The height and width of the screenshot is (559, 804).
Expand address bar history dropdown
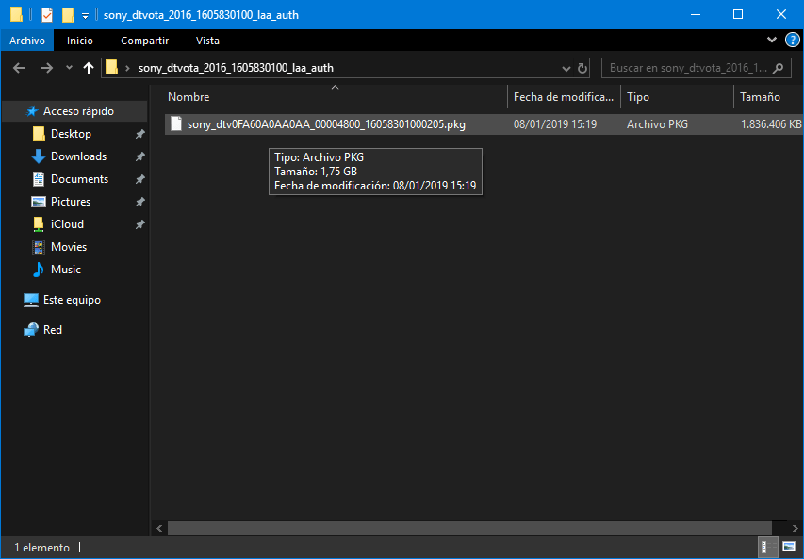click(x=566, y=68)
